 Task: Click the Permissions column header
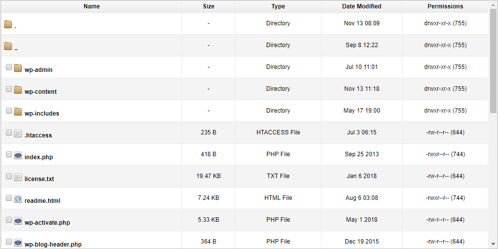445,6
